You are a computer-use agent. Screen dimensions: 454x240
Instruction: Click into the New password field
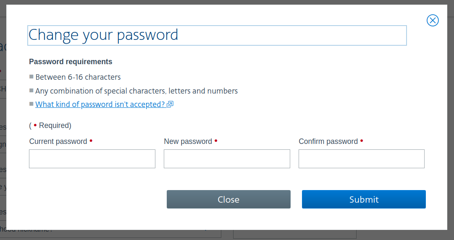coord(227,159)
